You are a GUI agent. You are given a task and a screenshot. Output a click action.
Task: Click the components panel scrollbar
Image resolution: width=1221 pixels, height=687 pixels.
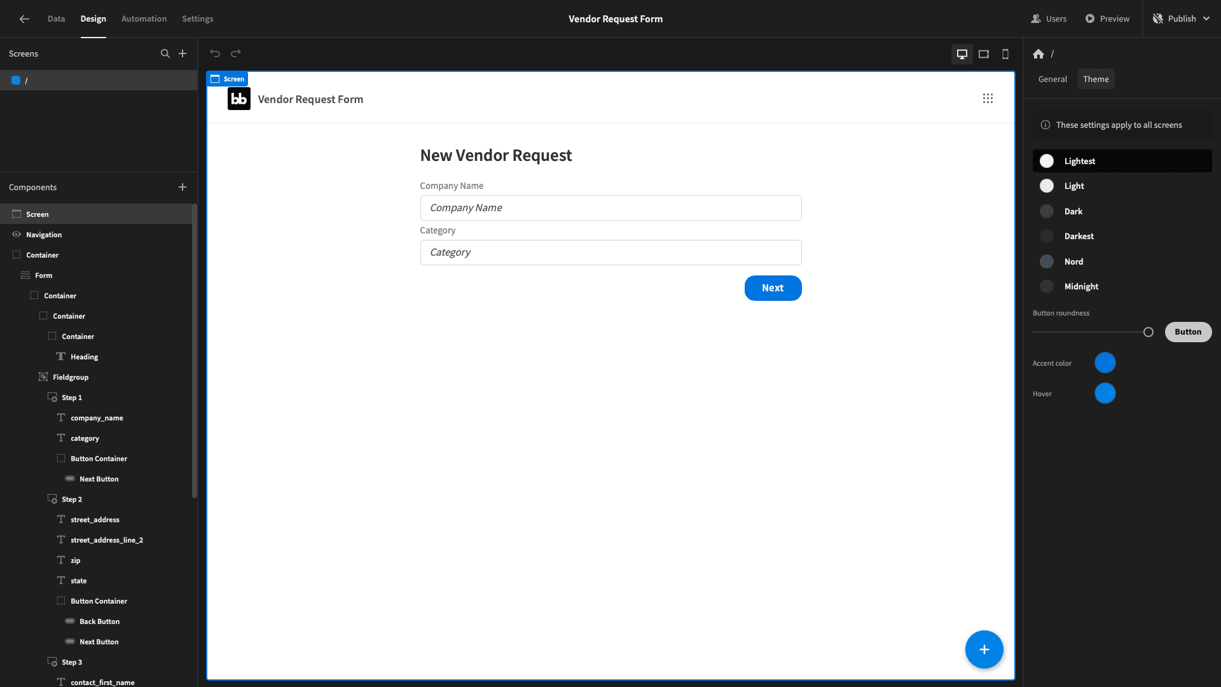195,351
